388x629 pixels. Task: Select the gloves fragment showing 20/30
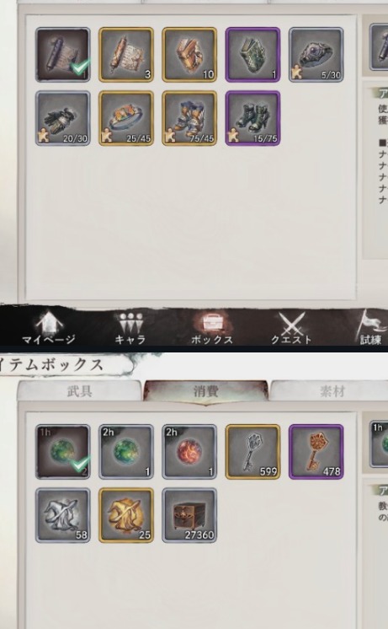coord(63,118)
